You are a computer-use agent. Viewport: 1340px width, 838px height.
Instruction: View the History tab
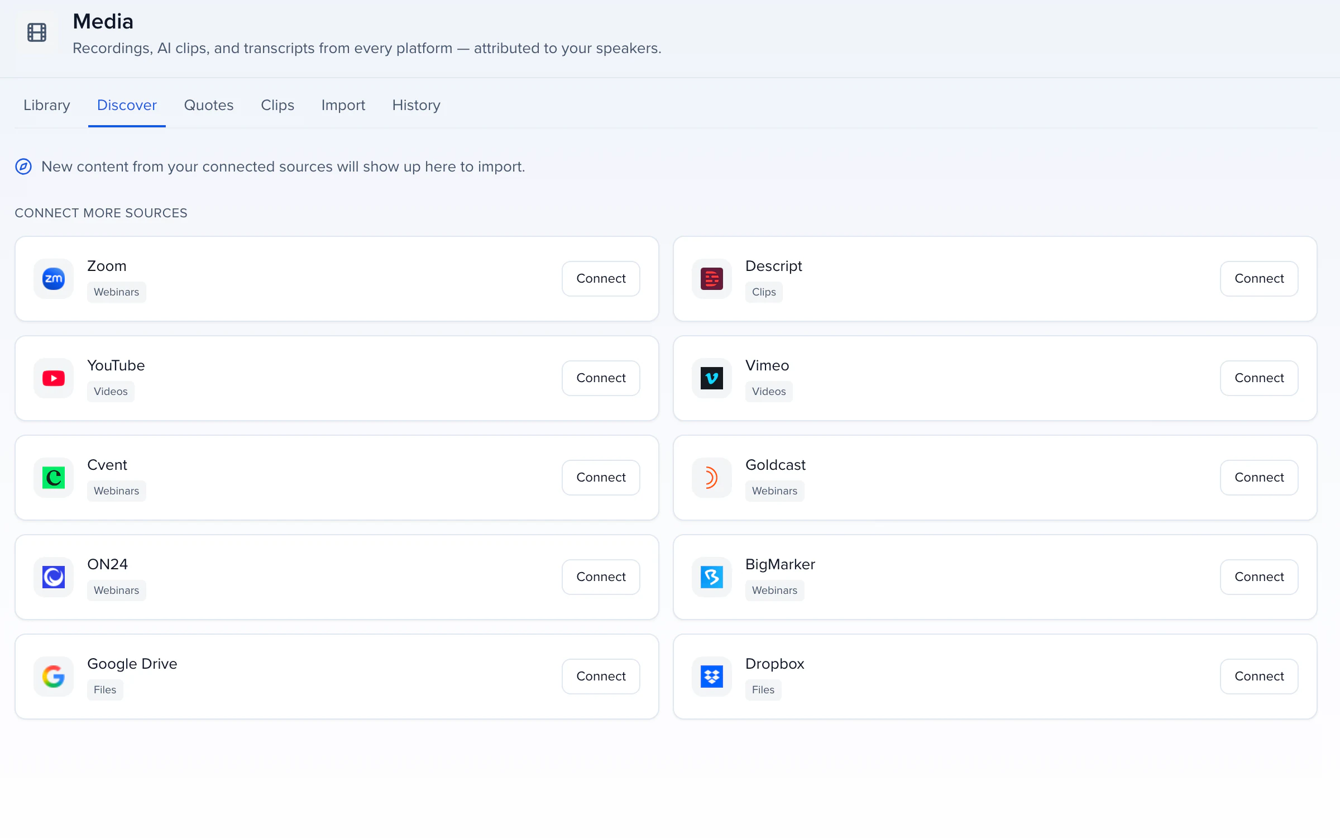[x=417, y=105]
